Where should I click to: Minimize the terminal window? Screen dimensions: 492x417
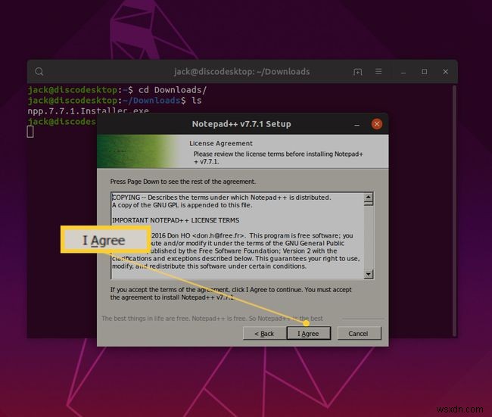pos(403,73)
